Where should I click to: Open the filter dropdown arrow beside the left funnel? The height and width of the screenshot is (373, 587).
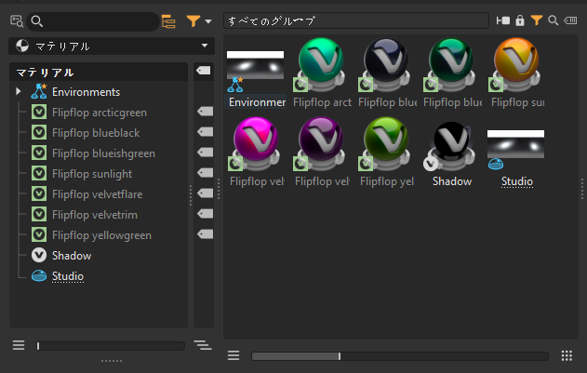point(208,21)
